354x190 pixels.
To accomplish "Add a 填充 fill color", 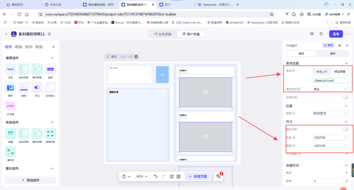I will pyautogui.click(x=346, y=173).
